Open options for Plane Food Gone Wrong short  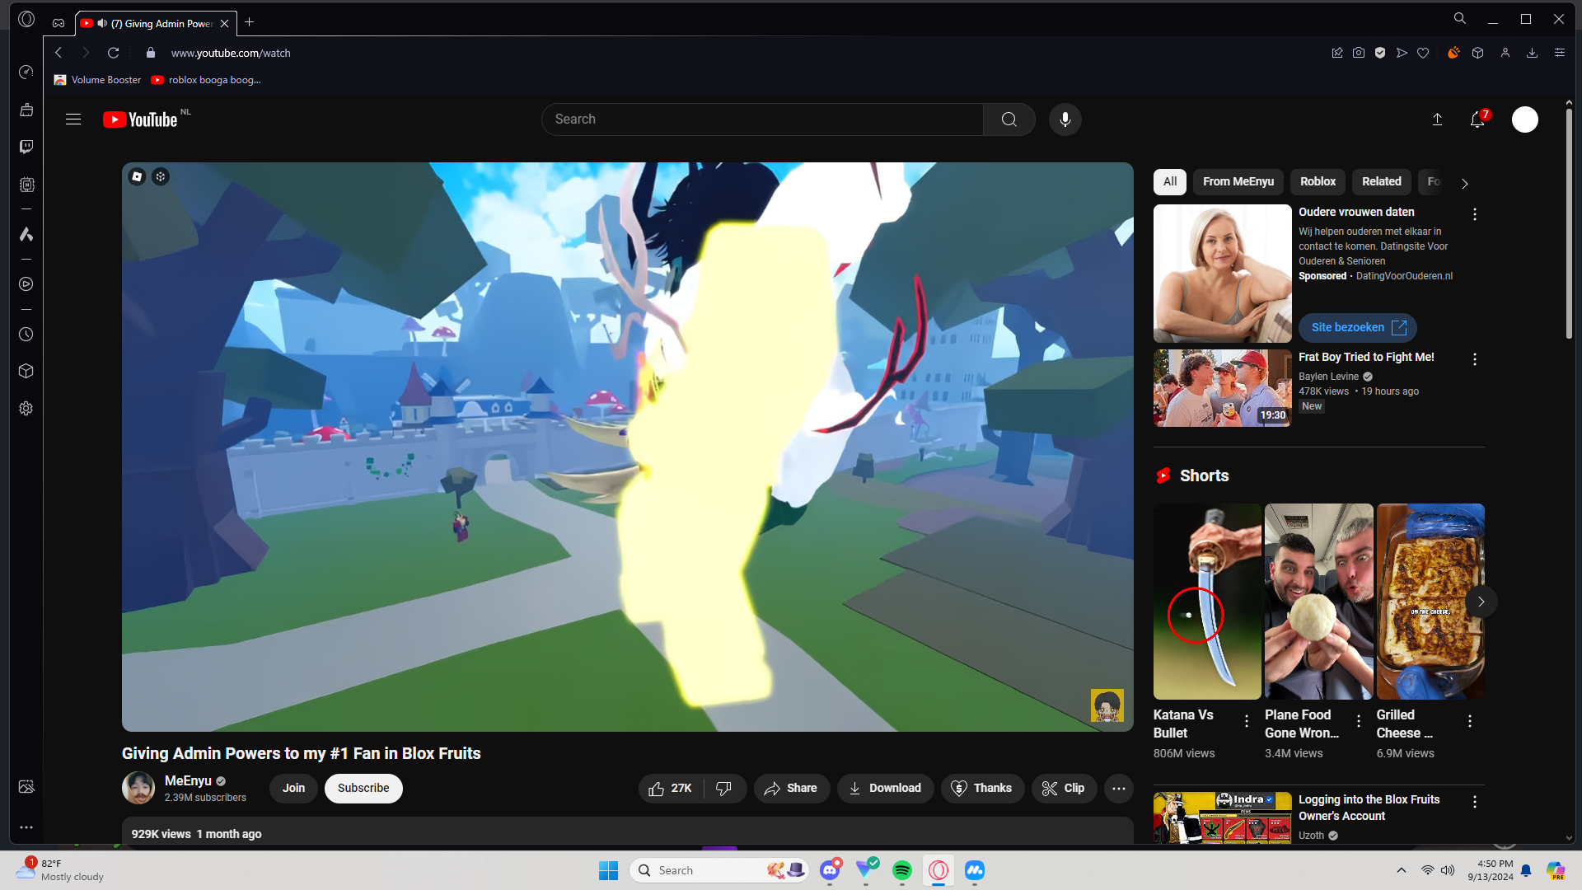1359,721
